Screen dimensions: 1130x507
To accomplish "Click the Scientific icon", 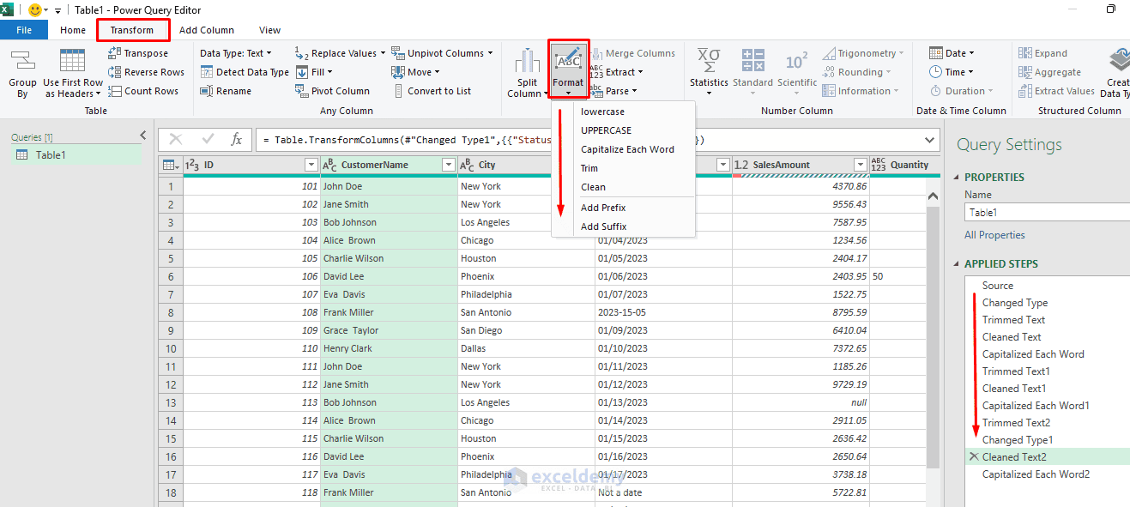I will 796,61.
